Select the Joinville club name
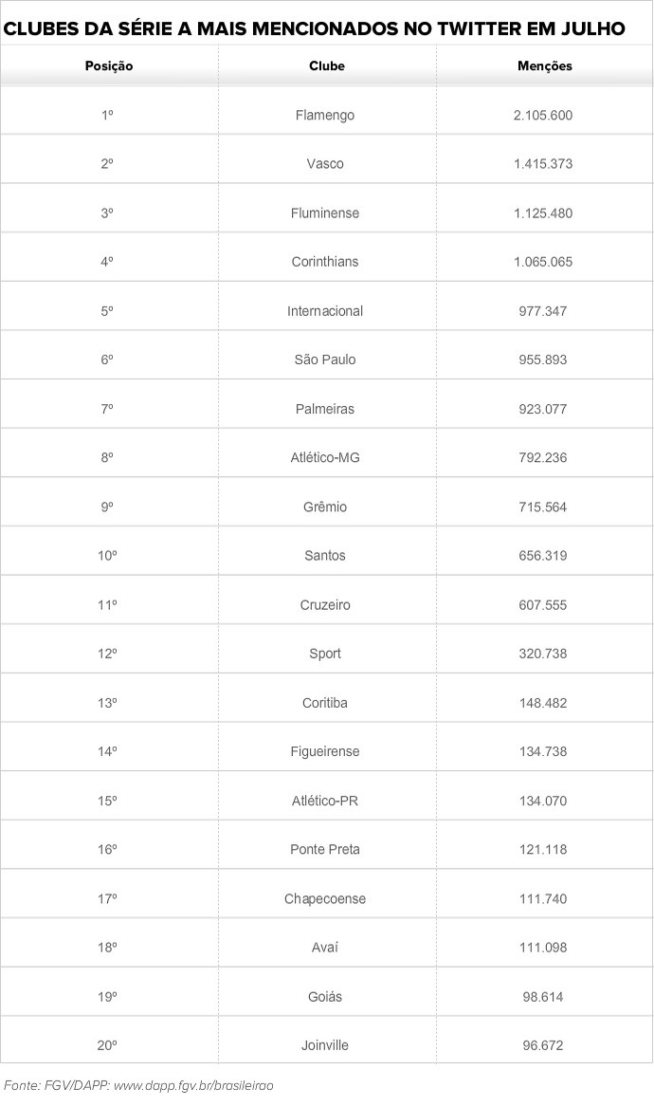This screenshot has height=1107, width=654. point(325,1045)
